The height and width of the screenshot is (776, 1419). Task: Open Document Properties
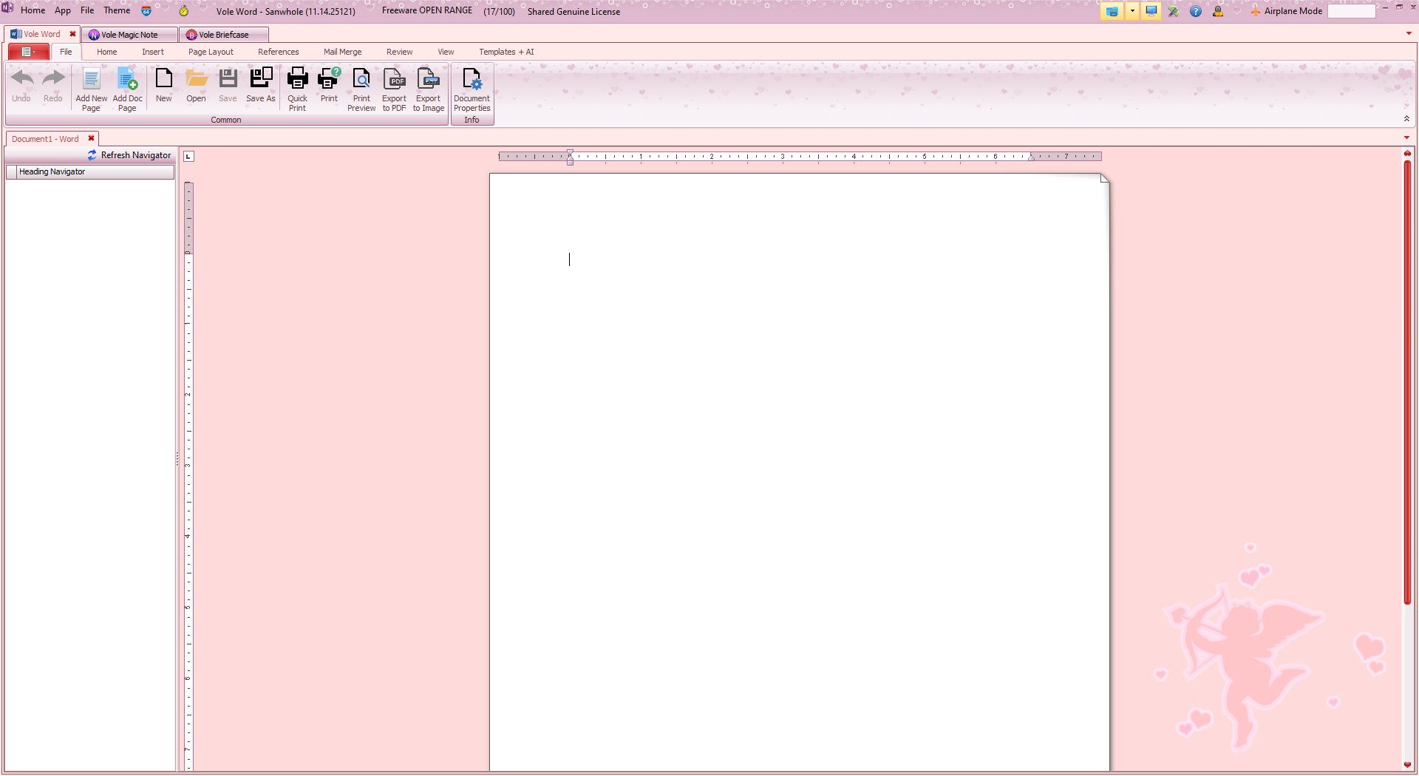pyautogui.click(x=472, y=80)
